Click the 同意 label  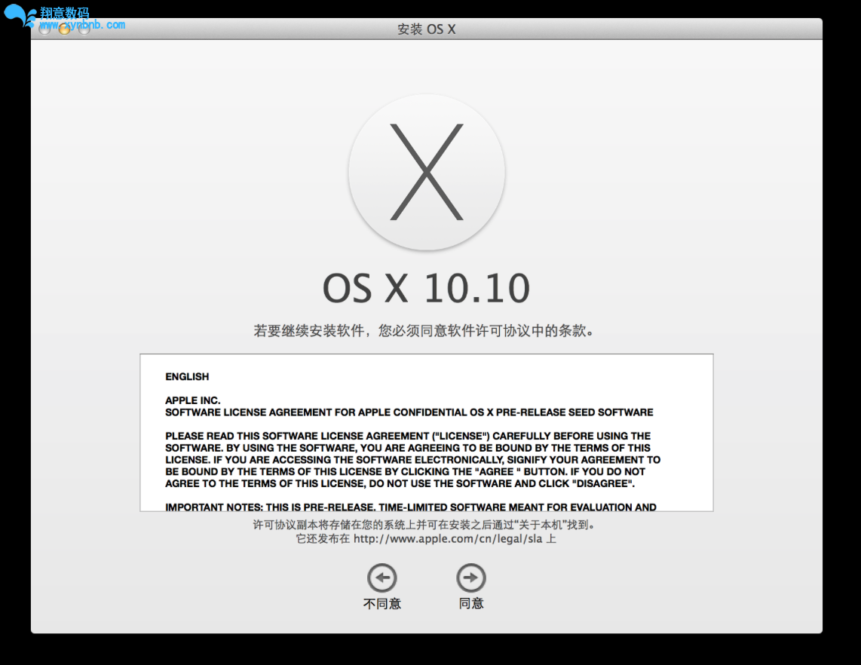471,603
